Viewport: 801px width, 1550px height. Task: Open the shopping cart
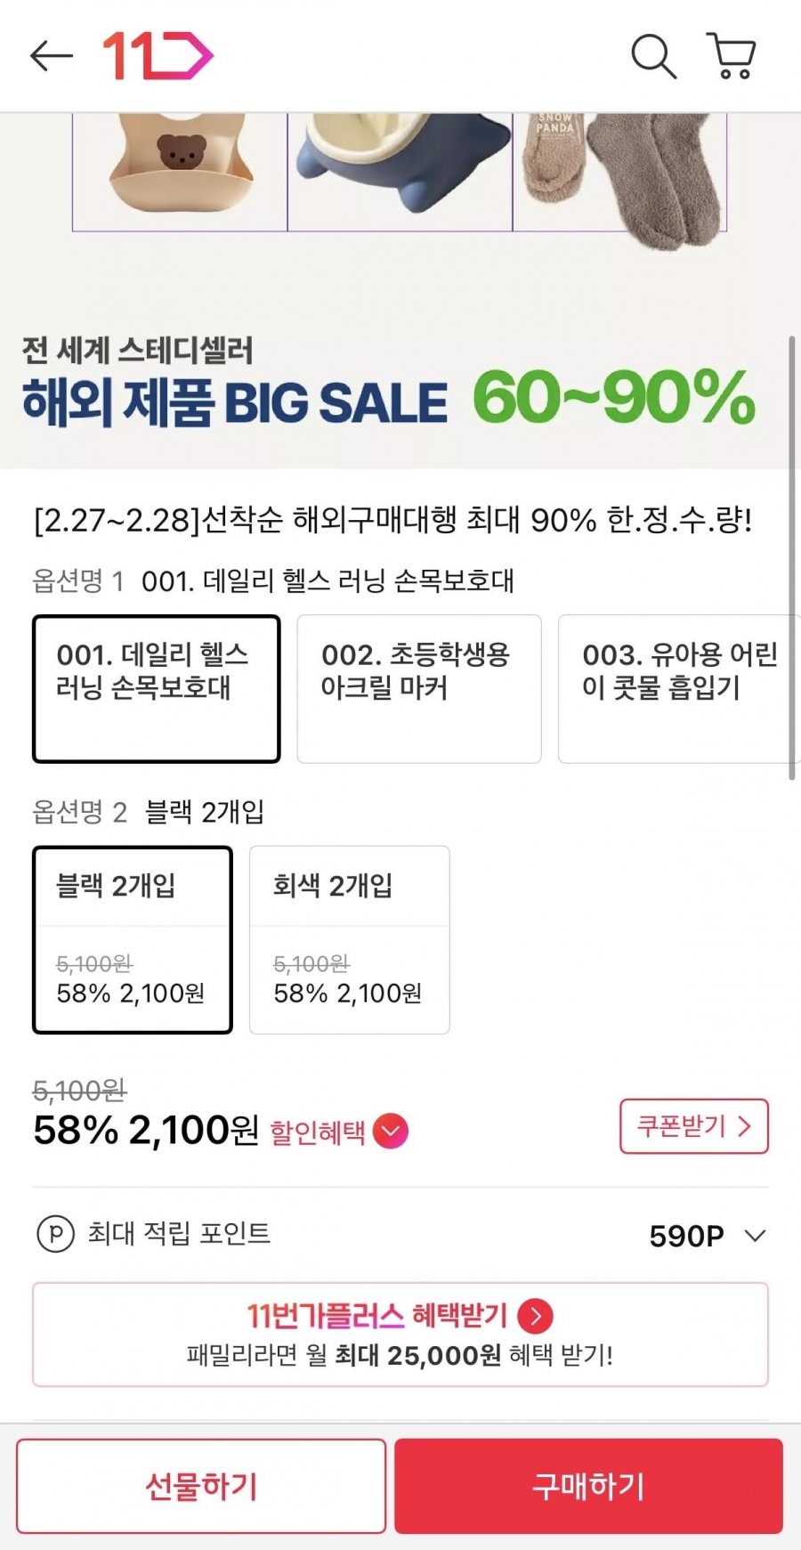click(x=732, y=56)
